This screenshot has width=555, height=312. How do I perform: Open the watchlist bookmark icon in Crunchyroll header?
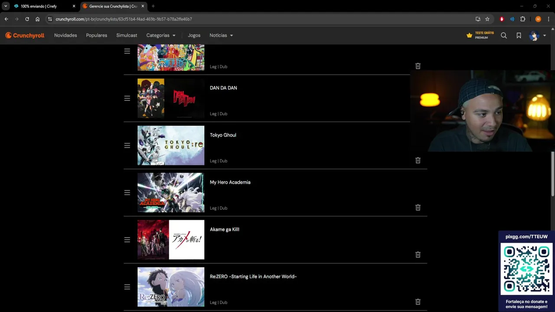click(x=519, y=36)
